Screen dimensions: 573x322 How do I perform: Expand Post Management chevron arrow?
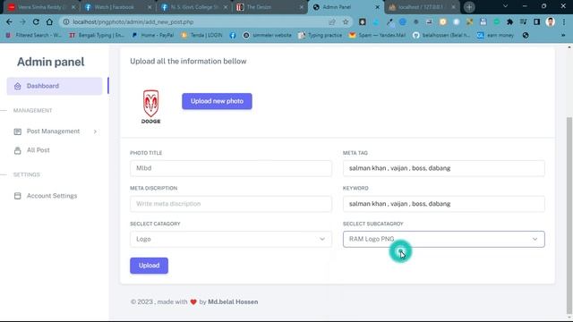click(x=95, y=131)
